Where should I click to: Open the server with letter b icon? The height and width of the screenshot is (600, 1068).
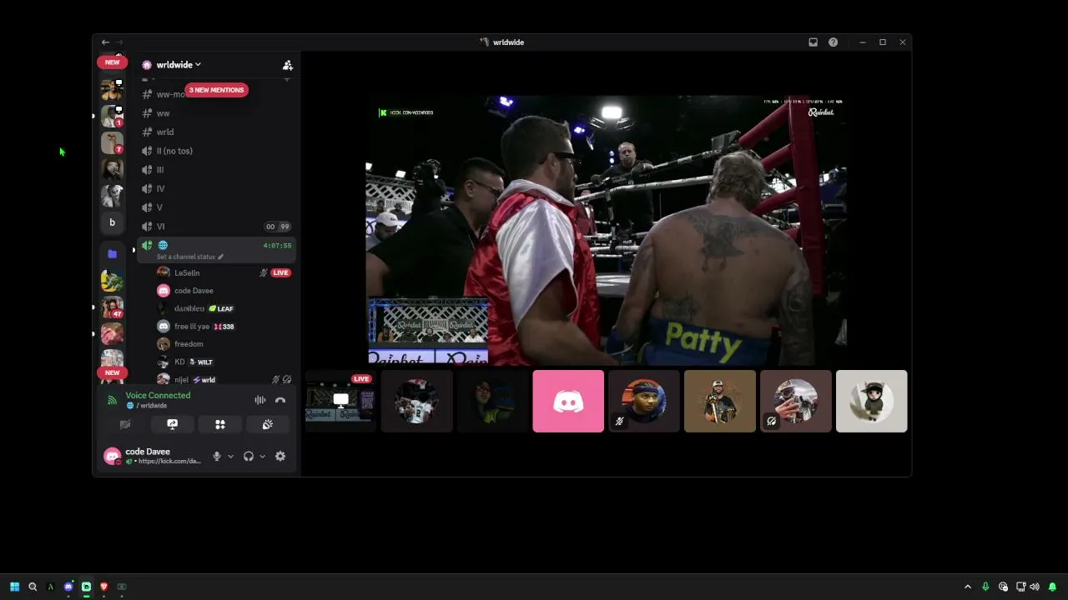click(x=112, y=222)
